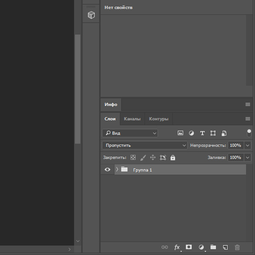Expand the Группа 1 folder
Image resolution: width=255 pixels, height=255 pixels.
[x=117, y=169]
